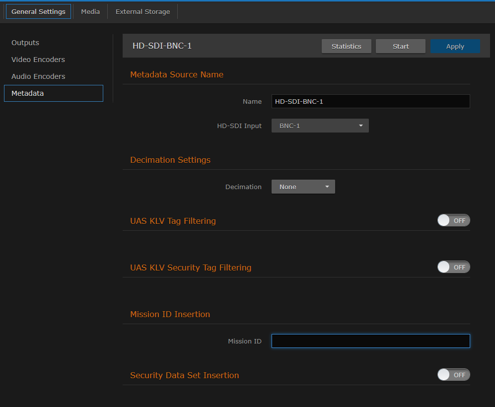Switch to the Media tab

click(x=90, y=11)
